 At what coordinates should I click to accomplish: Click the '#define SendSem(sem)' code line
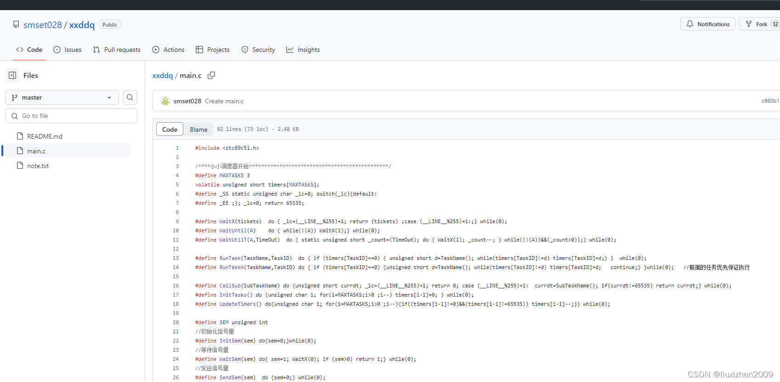(260, 377)
